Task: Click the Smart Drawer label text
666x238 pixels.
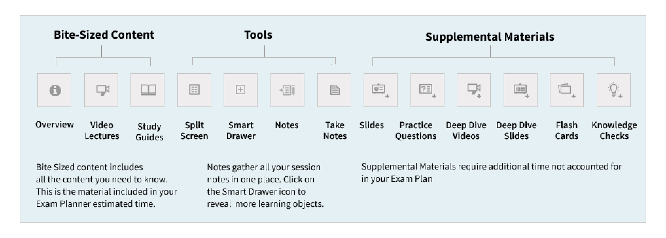Action: 241,131
